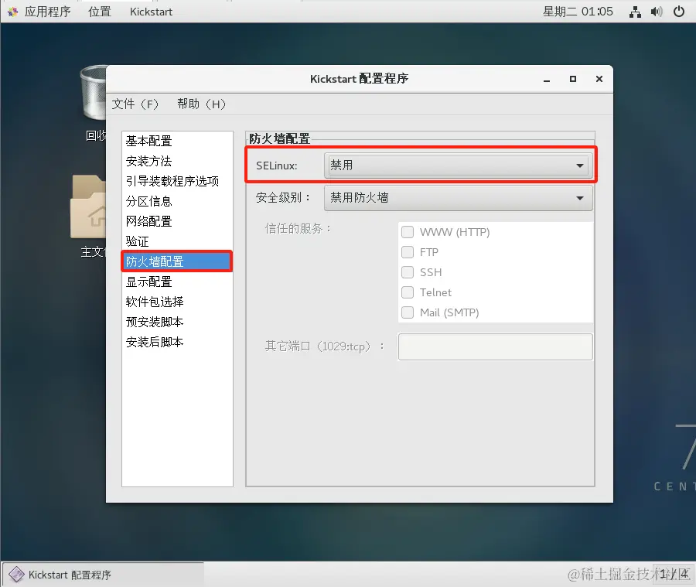This screenshot has height=587, width=696.
Task: Close the Kickstart 配置程序 window
Action: 599,79
